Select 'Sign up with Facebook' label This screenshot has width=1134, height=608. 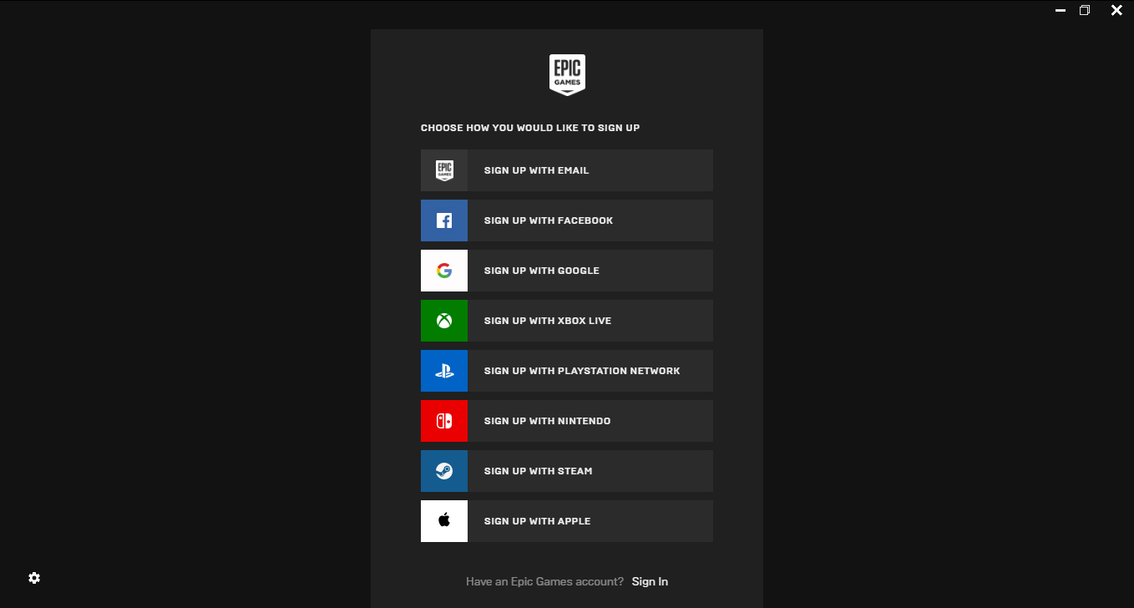point(548,220)
